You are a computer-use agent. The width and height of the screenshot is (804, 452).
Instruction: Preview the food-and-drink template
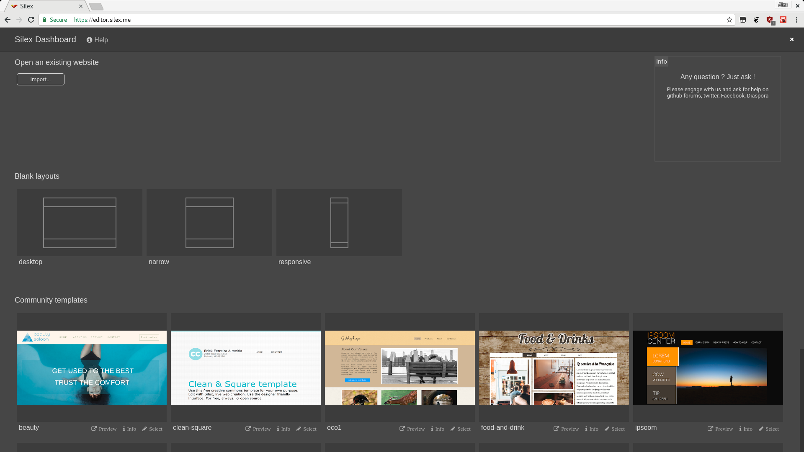566,429
